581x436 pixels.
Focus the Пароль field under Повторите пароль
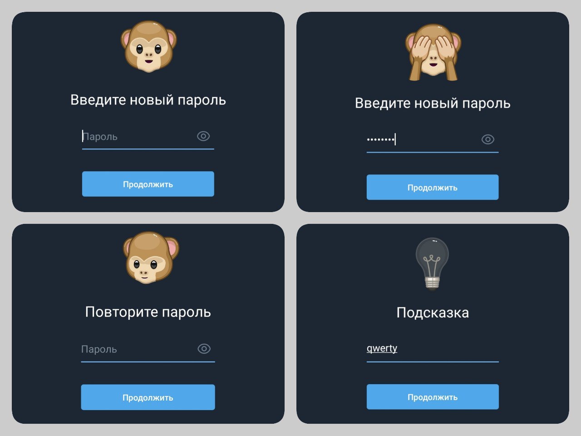coord(138,349)
